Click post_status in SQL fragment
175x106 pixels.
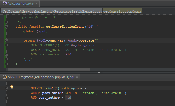pos(53,93)
